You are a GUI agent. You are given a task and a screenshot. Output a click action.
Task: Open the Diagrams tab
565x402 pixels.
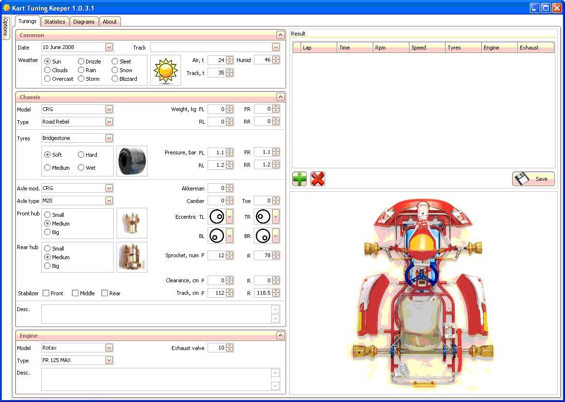click(x=84, y=22)
